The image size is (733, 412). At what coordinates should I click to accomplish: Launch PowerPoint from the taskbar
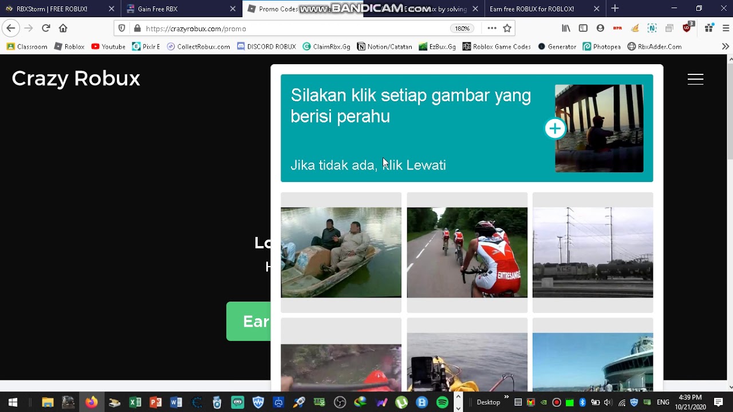(x=155, y=402)
